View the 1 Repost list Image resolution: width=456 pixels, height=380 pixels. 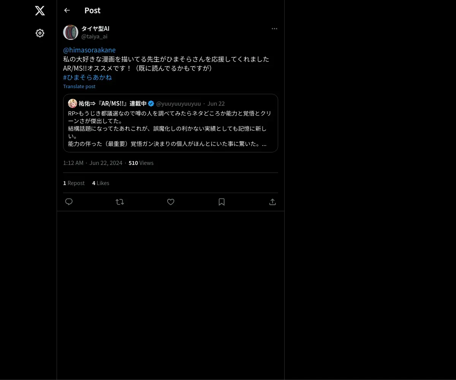point(74,183)
